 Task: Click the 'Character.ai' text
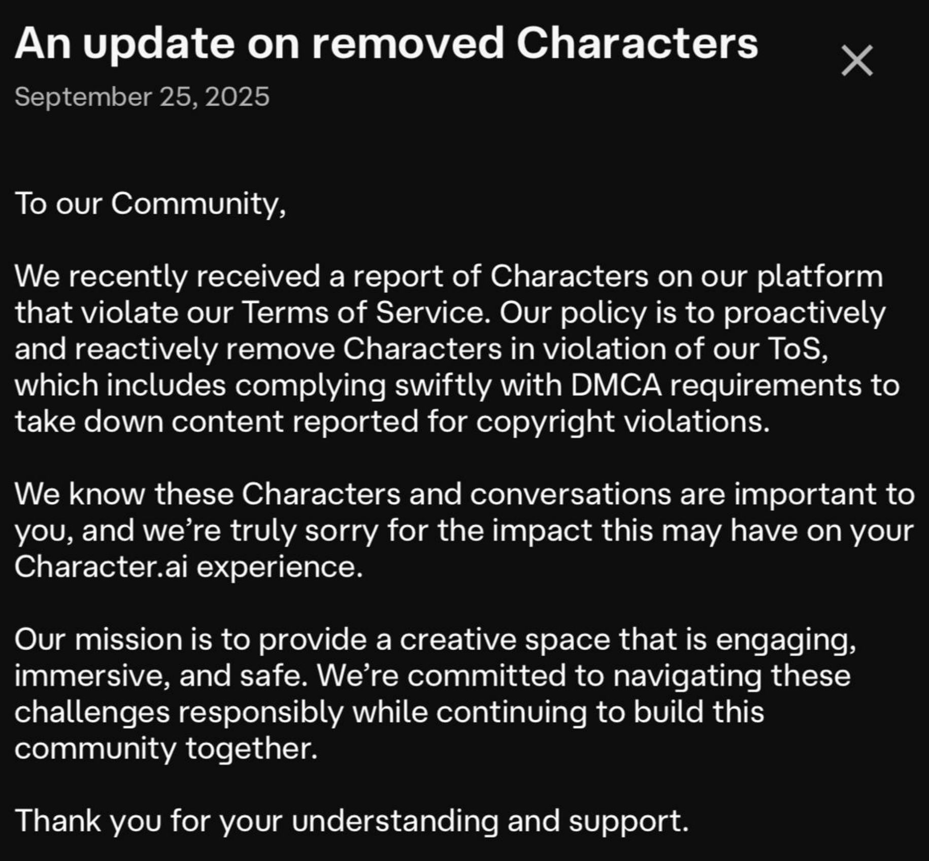[x=101, y=566]
